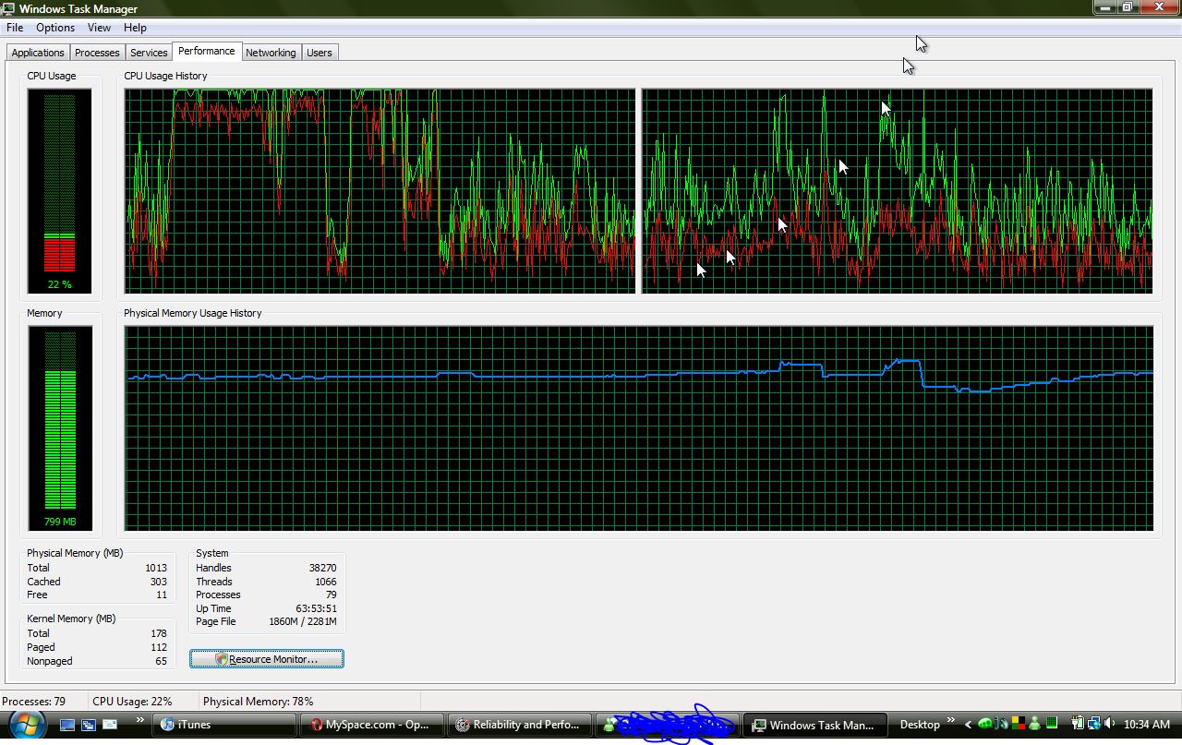Open the Options menu
1182x745 pixels.
(55, 28)
